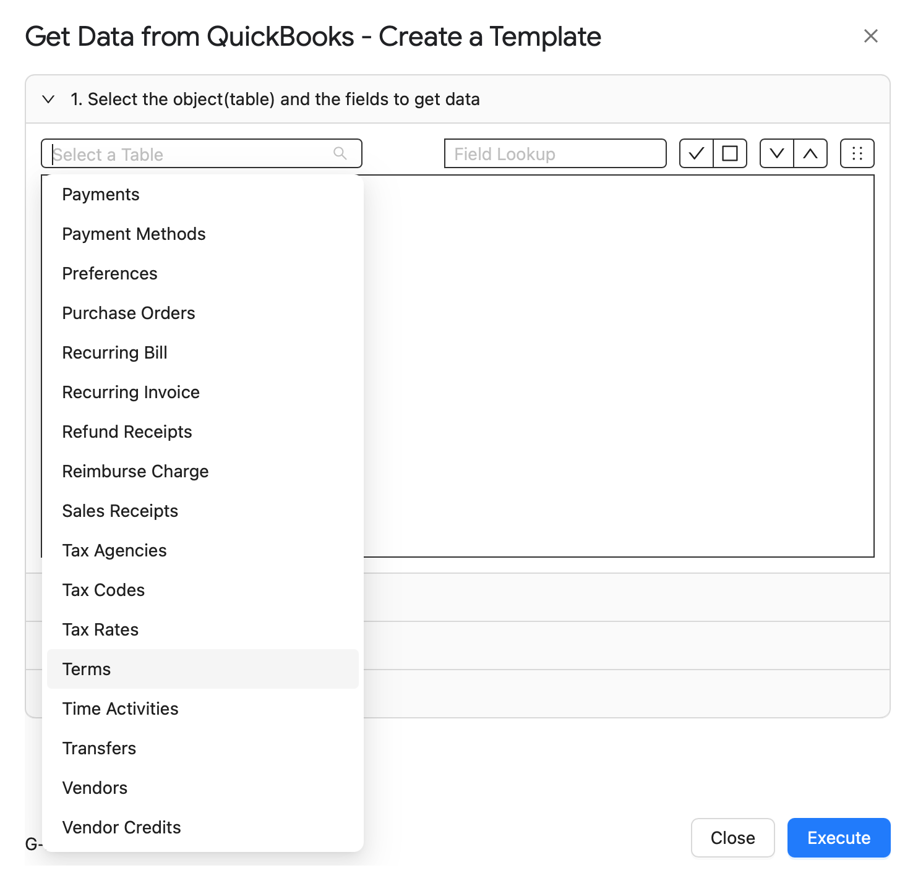Viewport: 918px width, 894px height.
Task: Click section header 'Select the object(table)' text
Action: pyautogui.click(x=181, y=99)
